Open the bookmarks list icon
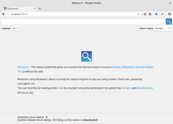 pyautogui.click(x=150, y=14)
